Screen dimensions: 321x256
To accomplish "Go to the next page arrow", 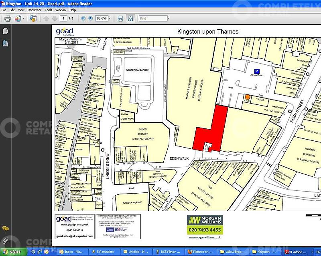I will click(55, 18).
